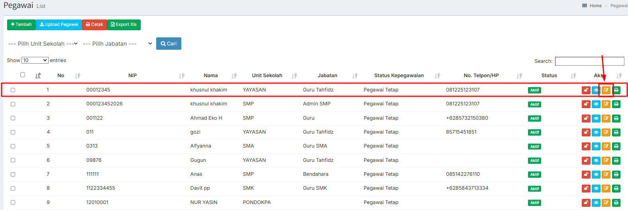The width and height of the screenshot is (628, 210).
Task: Click the Cari search button
Action: pyautogui.click(x=169, y=44)
